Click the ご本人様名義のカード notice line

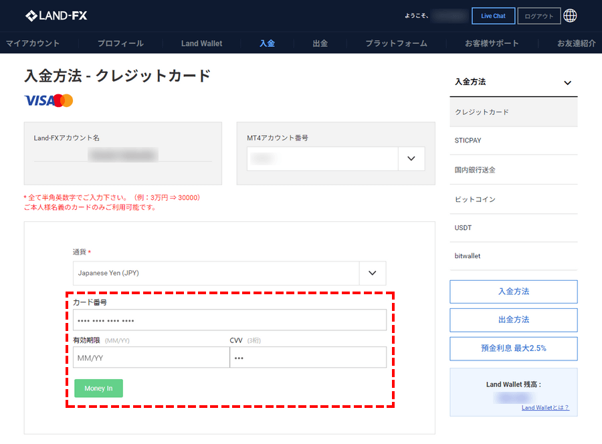(90, 207)
